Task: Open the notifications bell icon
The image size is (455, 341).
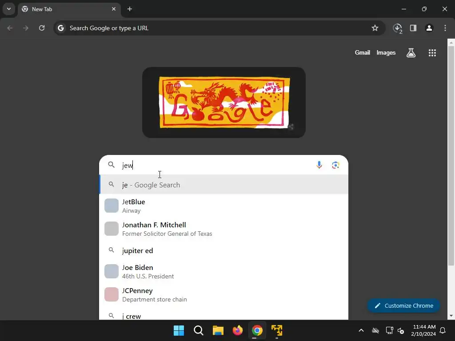Action: pos(443,330)
